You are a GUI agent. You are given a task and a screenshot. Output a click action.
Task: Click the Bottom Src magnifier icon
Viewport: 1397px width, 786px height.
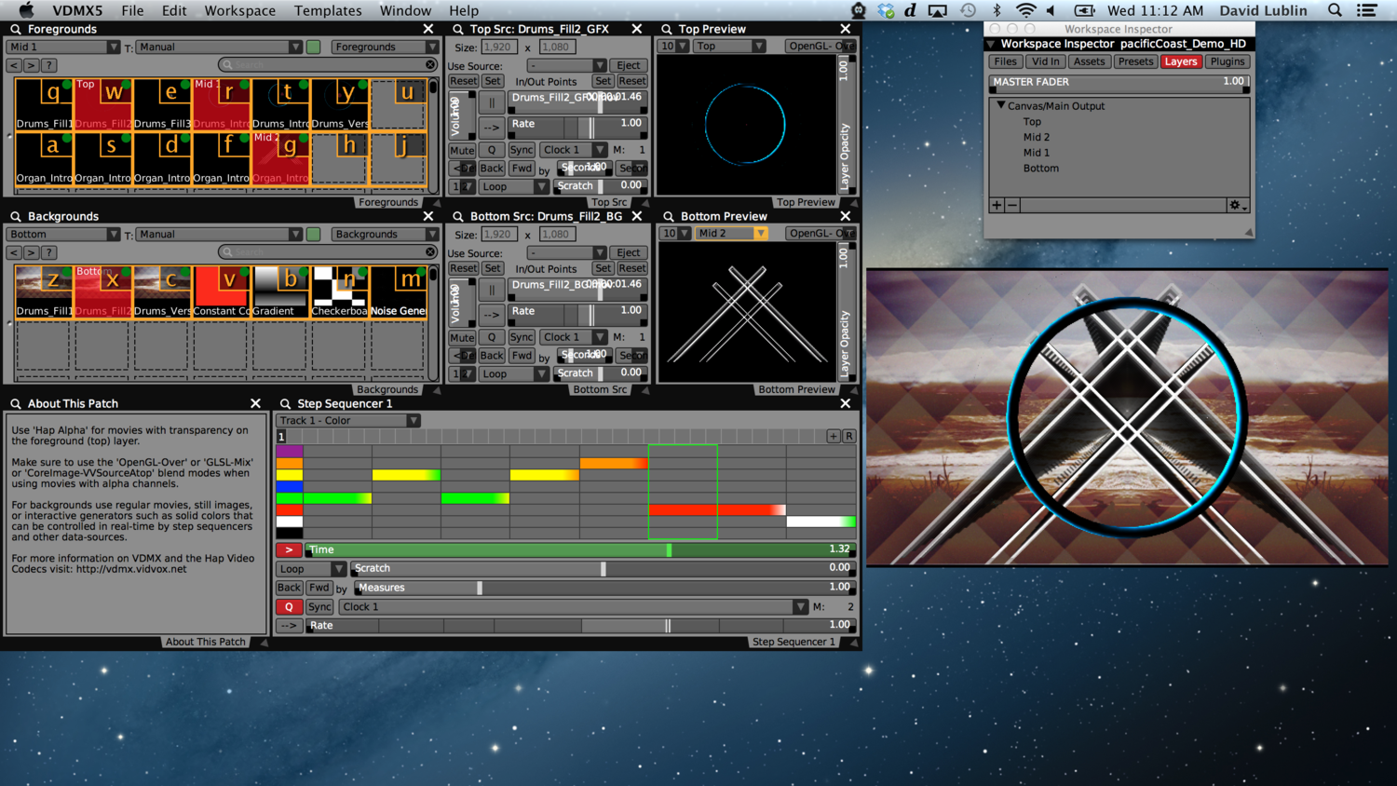point(458,217)
